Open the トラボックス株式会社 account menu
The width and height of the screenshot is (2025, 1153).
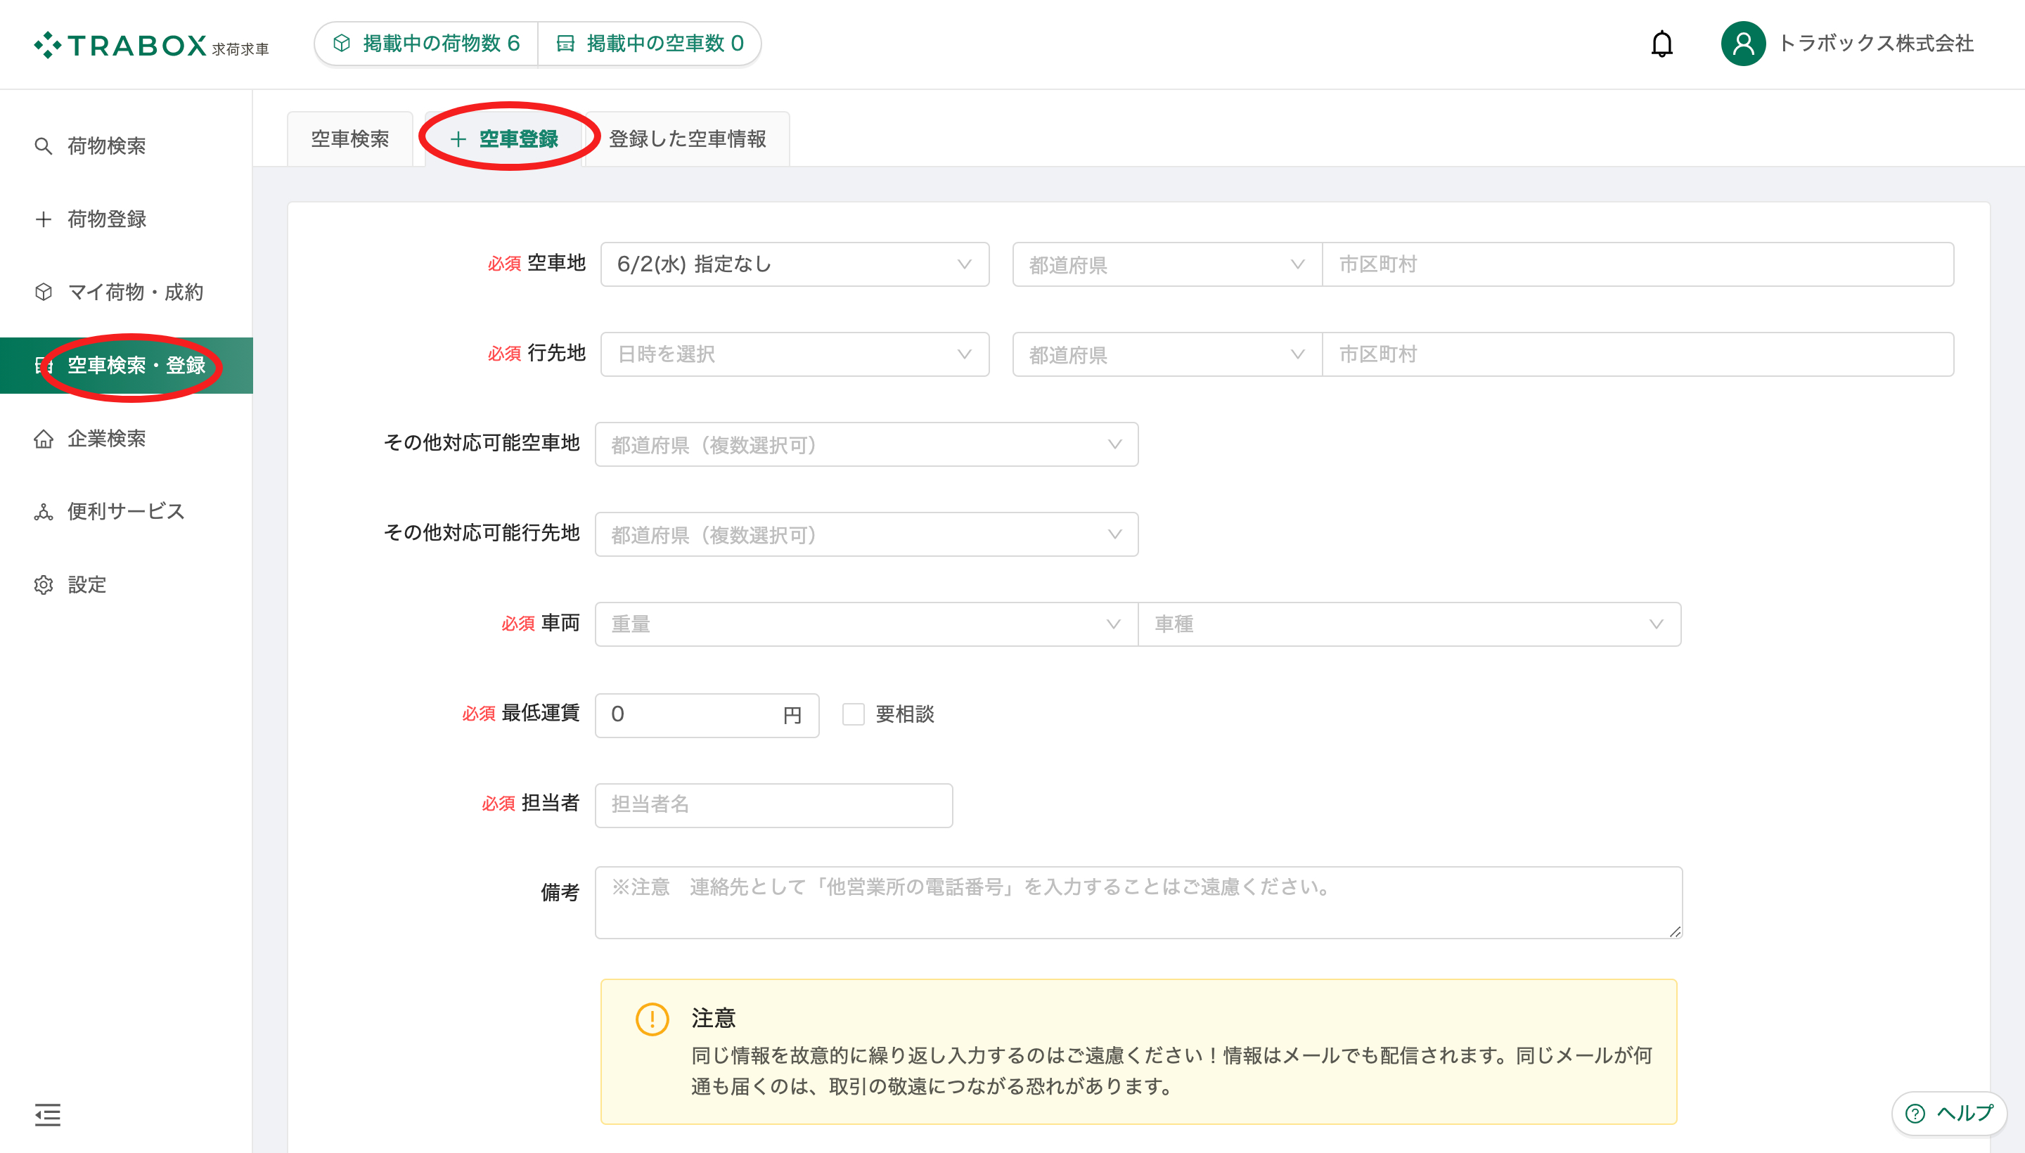point(1848,44)
